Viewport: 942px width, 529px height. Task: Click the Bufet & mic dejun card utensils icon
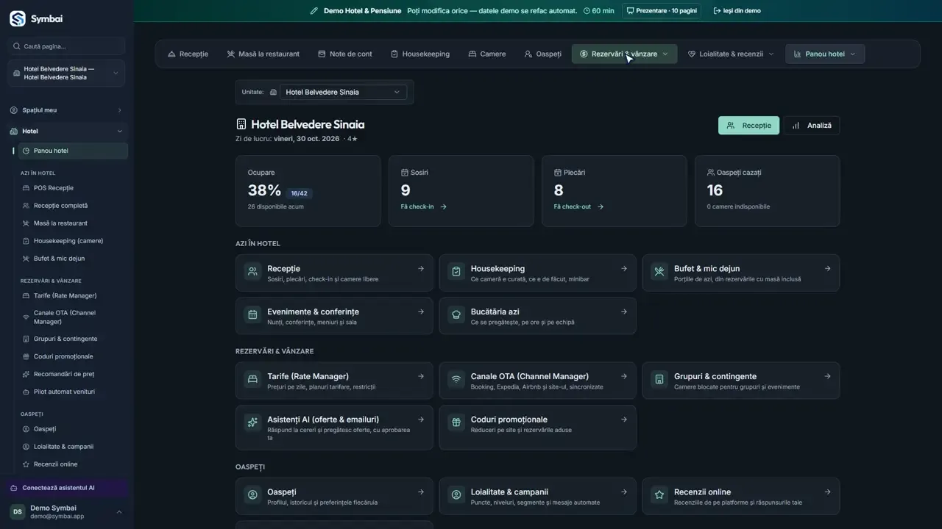point(659,272)
